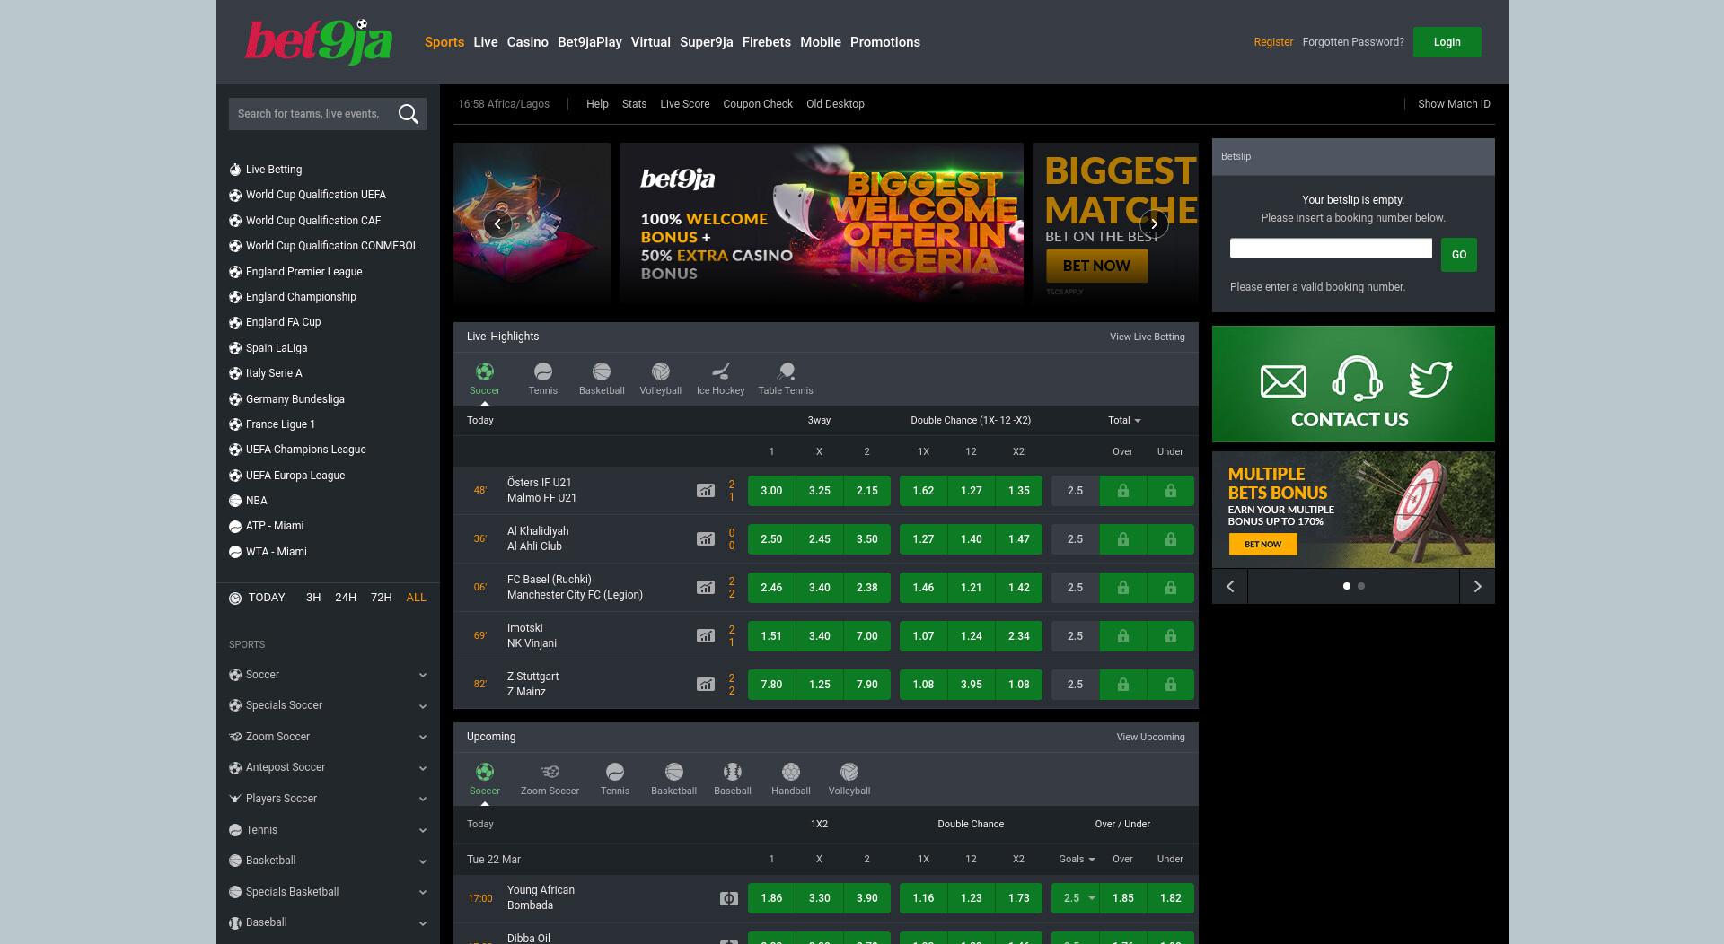Open stats icon for Al Khalidiyah match
The width and height of the screenshot is (1724, 944).
coord(706,539)
